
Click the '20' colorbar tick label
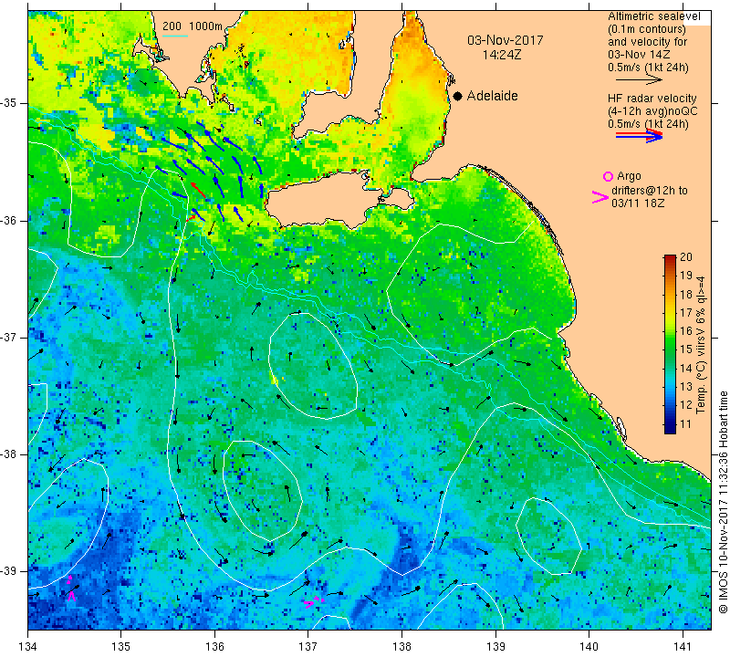tap(686, 257)
